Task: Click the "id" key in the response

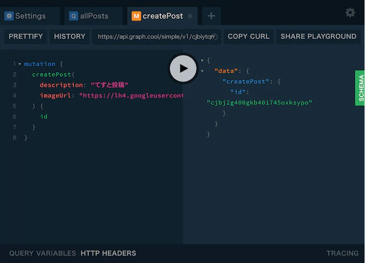Action: point(238,92)
